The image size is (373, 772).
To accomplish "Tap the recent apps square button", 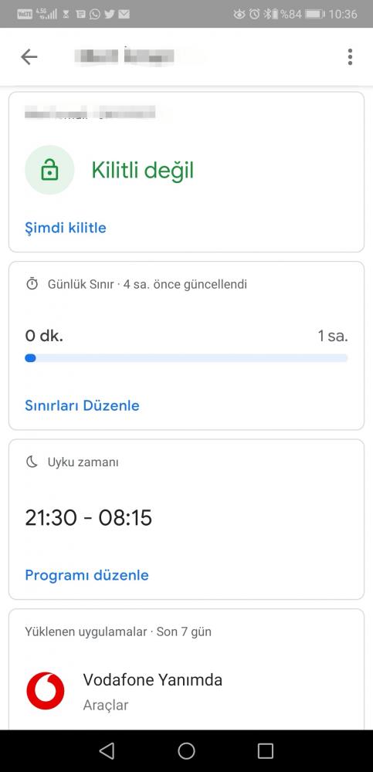I will 266,751.
